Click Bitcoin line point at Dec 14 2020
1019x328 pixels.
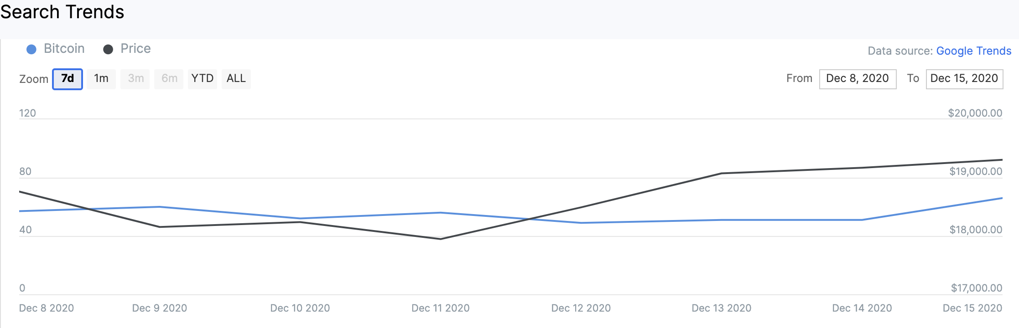[x=862, y=220]
